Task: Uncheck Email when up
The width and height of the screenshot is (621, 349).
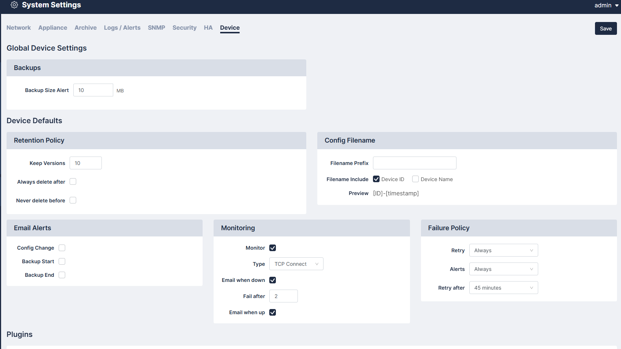Action: (273, 313)
